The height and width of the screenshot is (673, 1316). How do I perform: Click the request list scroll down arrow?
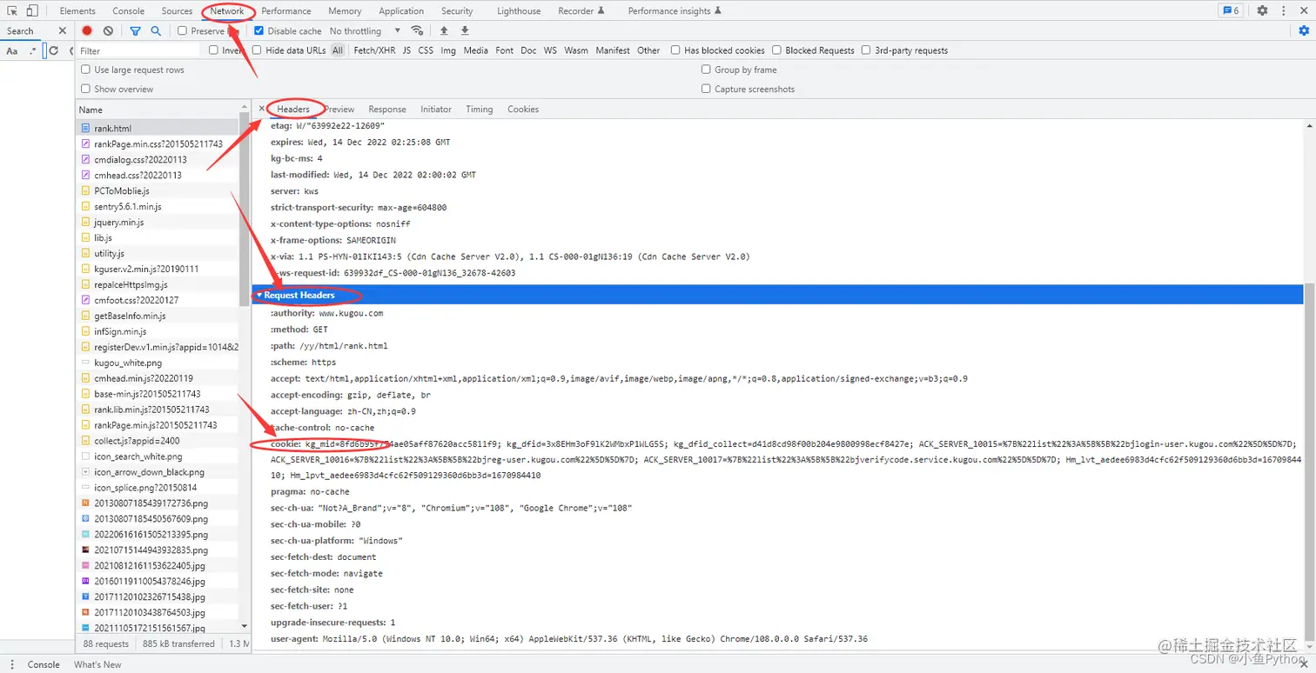(x=244, y=626)
